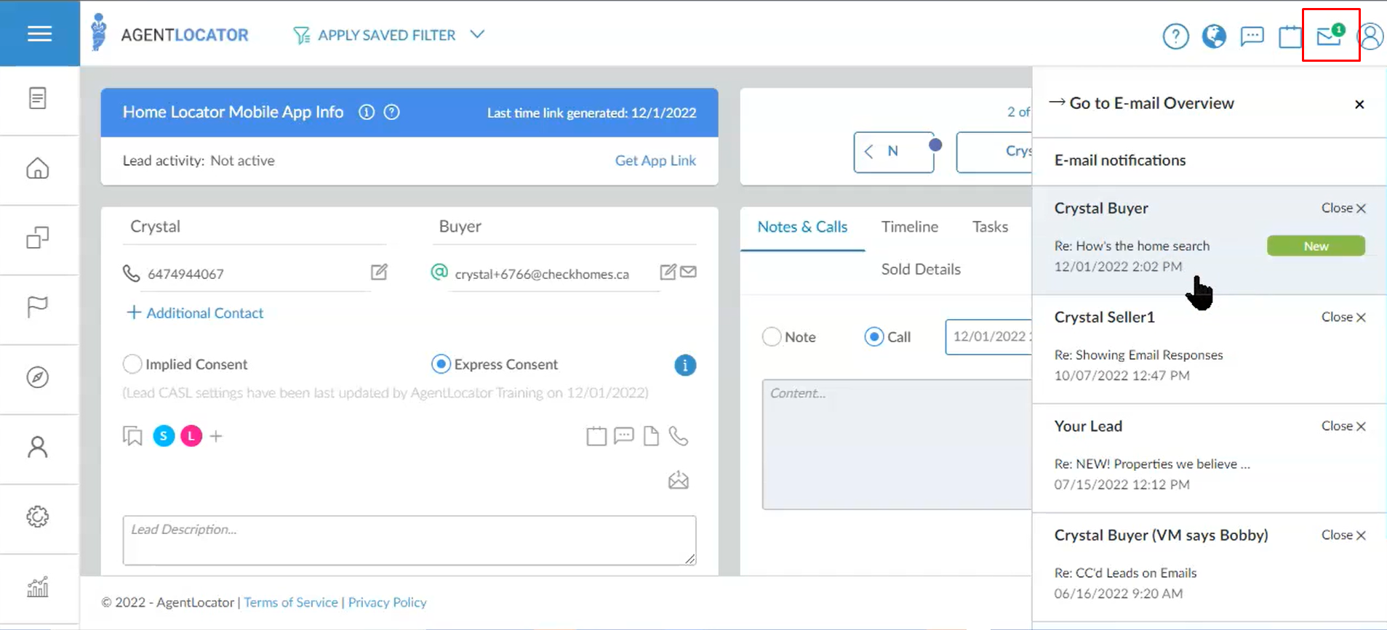Select the Express Consent radio button
The image size is (1387, 630).
click(x=441, y=364)
